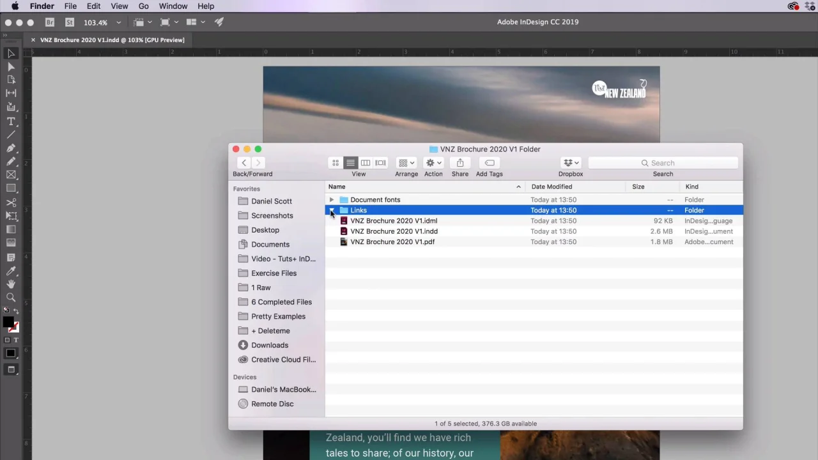Select the Type tool in toolbar
The height and width of the screenshot is (460, 818).
(x=11, y=121)
